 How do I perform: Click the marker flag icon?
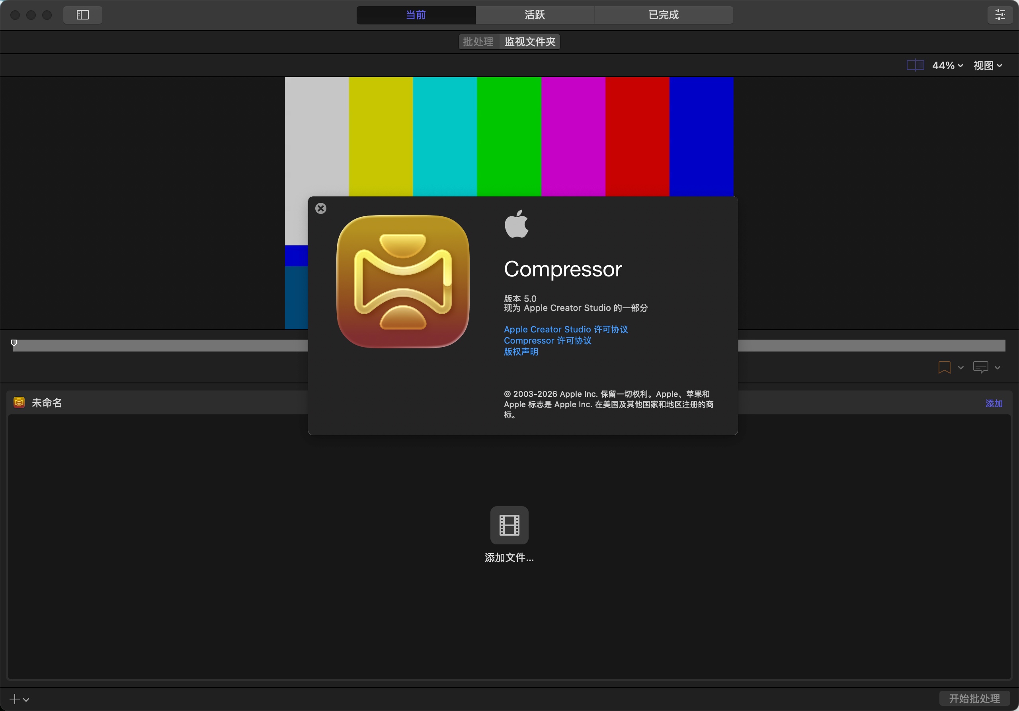(x=944, y=367)
